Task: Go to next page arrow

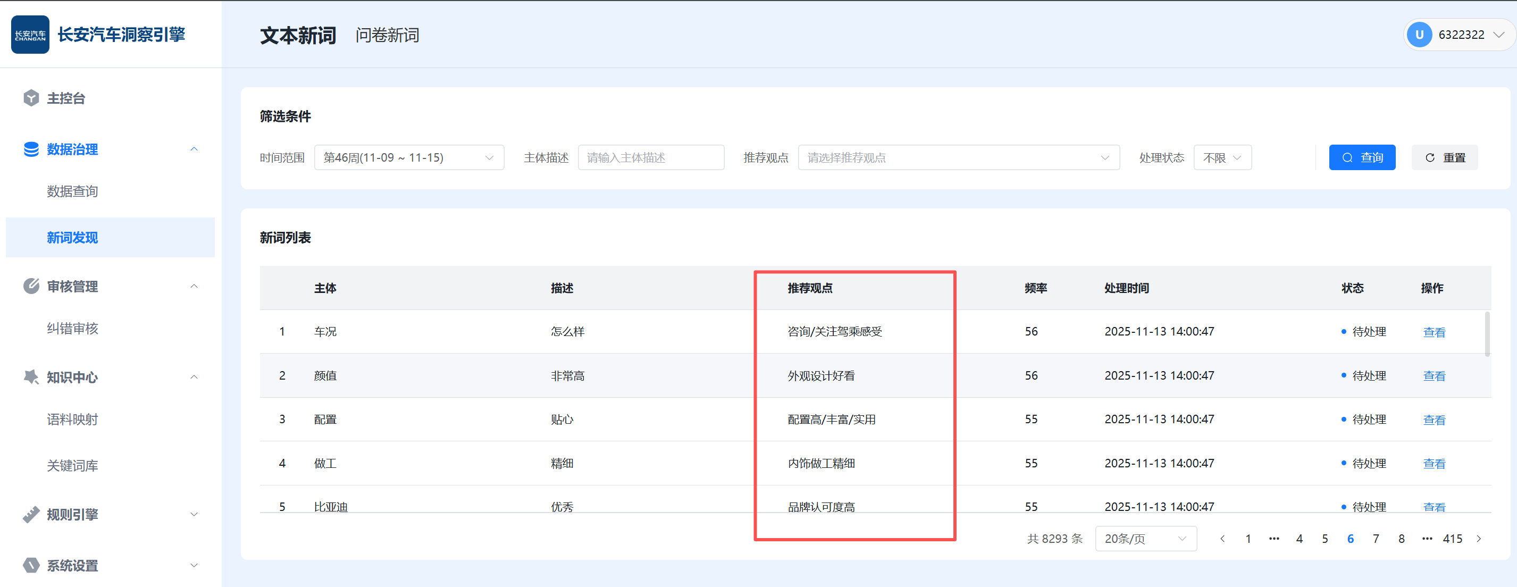Action: pyautogui.click(x=1479, y=539)
